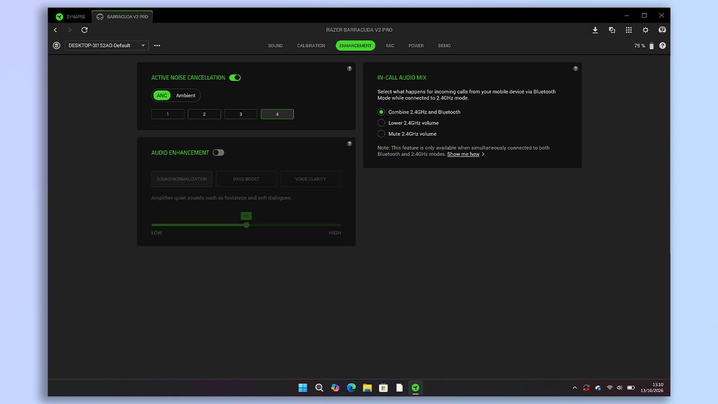The image size is (718, 404).
Task: Click the Bass Boost button
Action: [246, 179]
